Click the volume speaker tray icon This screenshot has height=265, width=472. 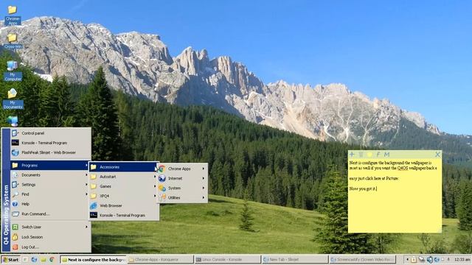429,260
